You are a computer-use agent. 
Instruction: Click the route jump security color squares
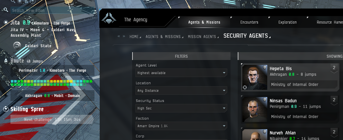[x=51, y=83]
